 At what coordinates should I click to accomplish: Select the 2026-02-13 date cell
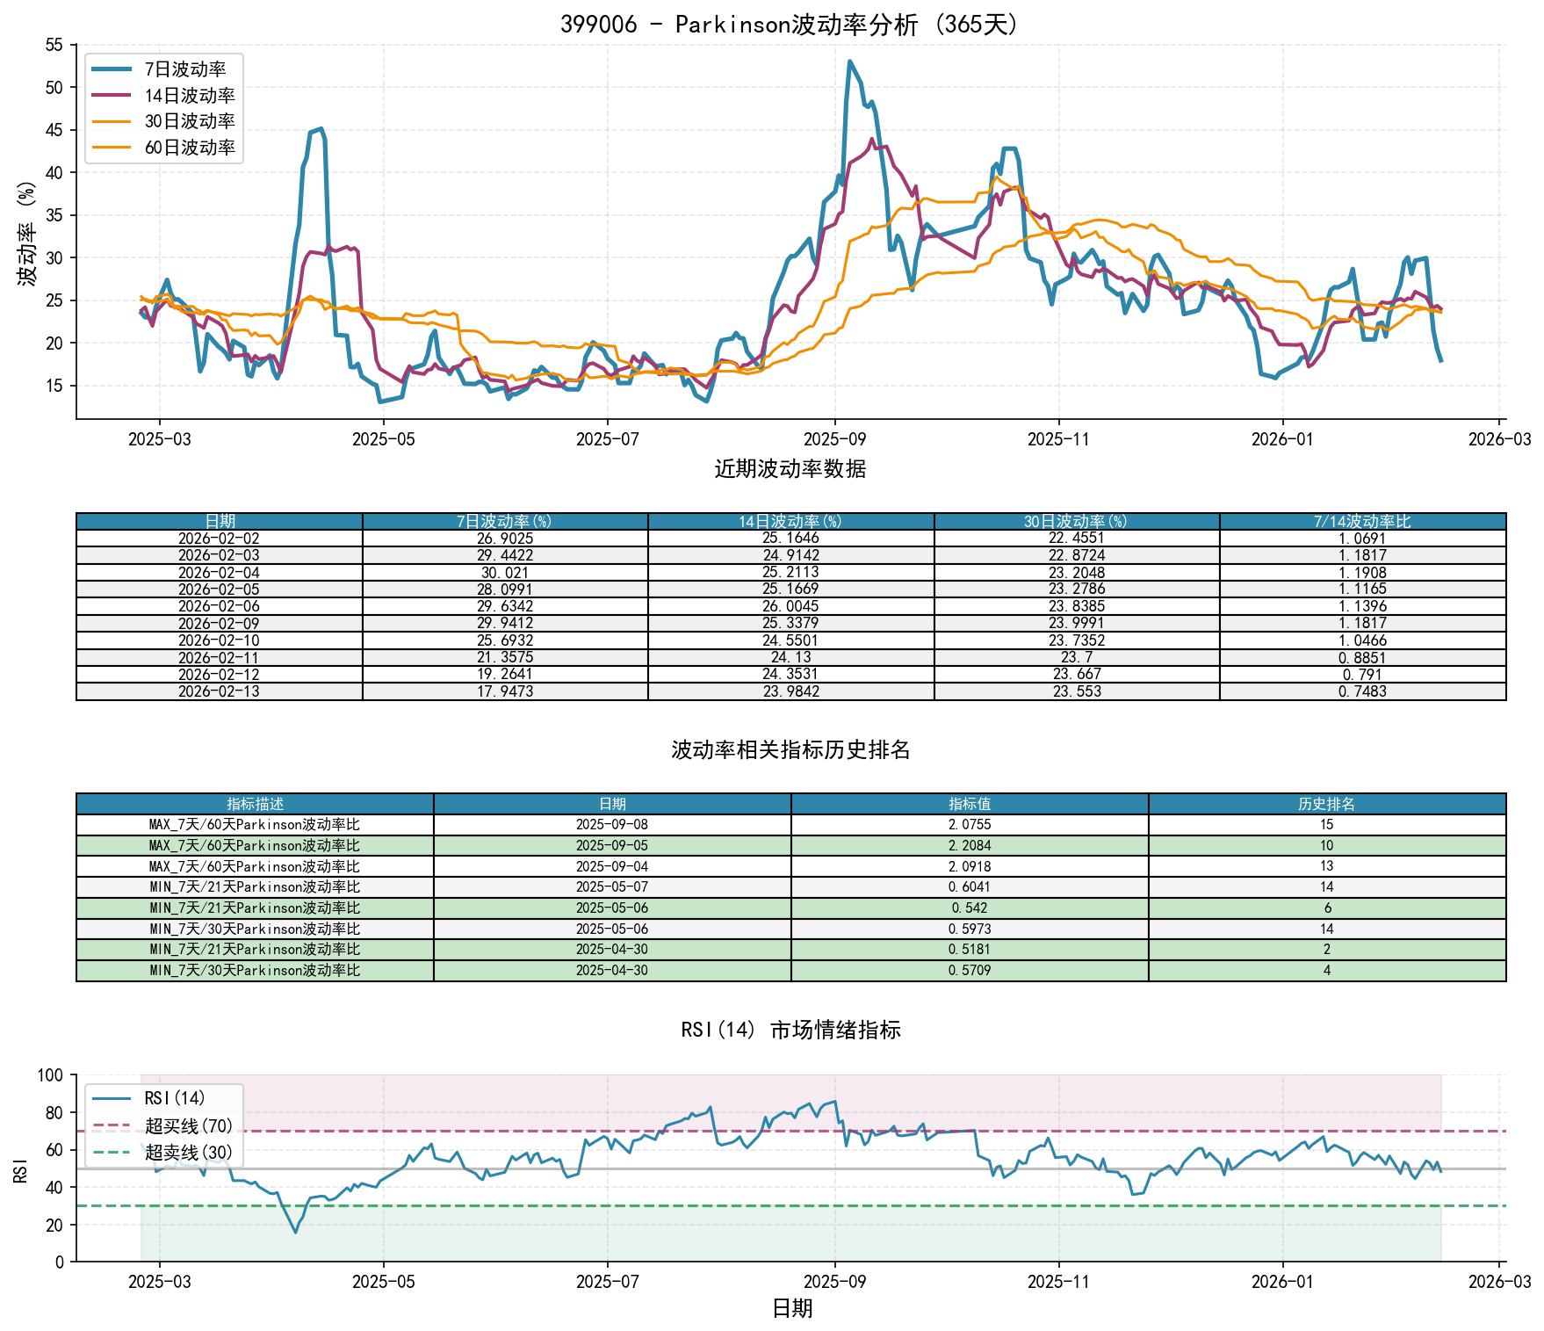[x=219, y=691]
